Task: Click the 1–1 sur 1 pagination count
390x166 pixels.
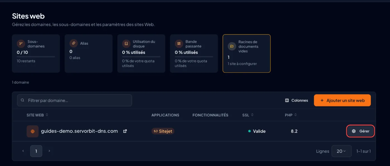Action: [x=364, y=151]
